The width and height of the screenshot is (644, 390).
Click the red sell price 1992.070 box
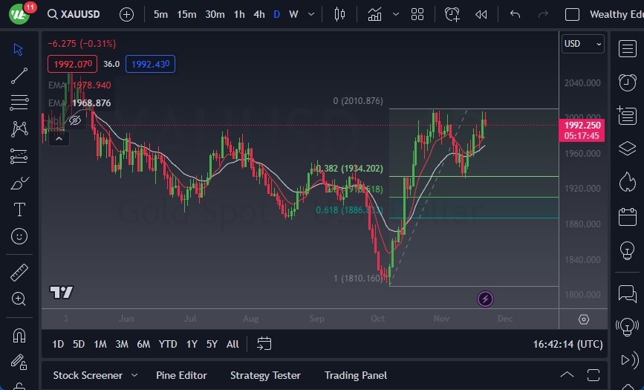pyautogui.click(x=72, y=64)
